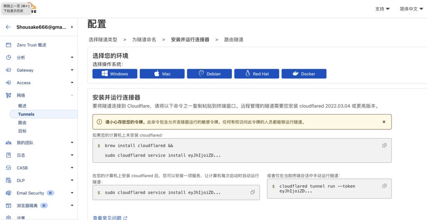Open 概述 under 网络
The image size is (427, 220).
(x=23, y=106)
